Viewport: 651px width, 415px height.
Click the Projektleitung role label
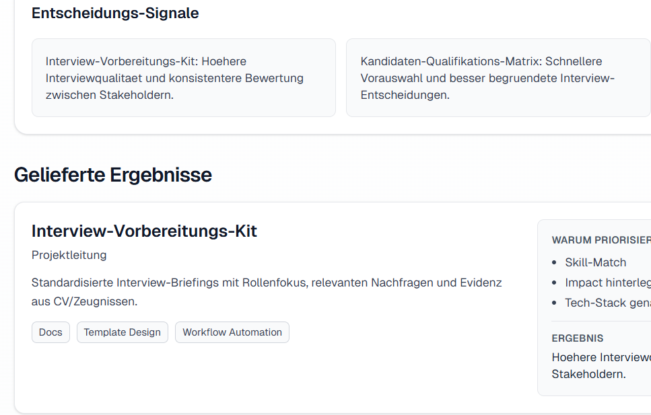[69, 255]
